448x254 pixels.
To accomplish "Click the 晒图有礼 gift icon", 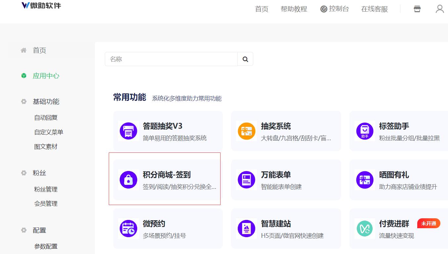I will [365, 180].
